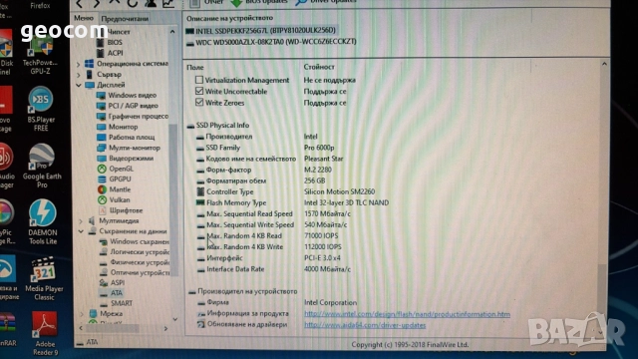638x359 pixels.
Task: Open TechPowerUp GPU-Z desktop shortcut
Action: 40,57
